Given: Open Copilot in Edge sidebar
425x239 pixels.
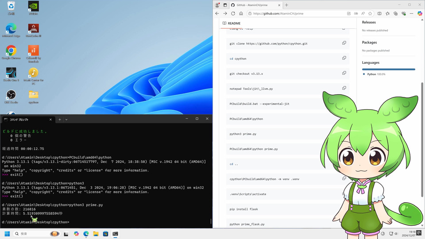Looking at the screenshot, I should pos(420,13).
